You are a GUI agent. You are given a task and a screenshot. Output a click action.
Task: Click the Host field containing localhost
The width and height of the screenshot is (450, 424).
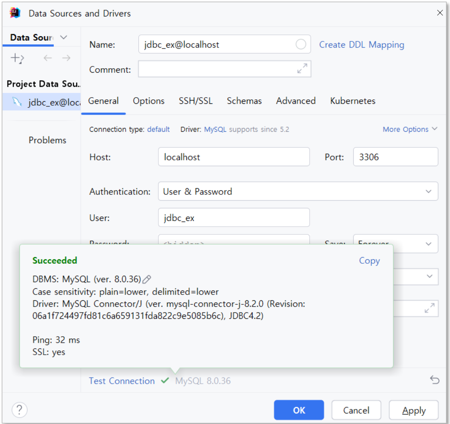pos(234,157)
